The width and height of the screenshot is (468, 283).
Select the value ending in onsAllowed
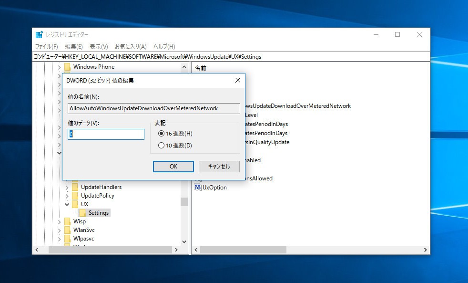click(x=259, y=178)
